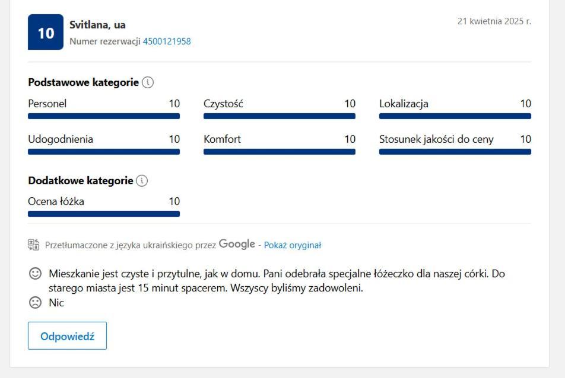The image size is (565, 378).
Task: Open reservation number 4500121958 link
Action: [167, 41]
